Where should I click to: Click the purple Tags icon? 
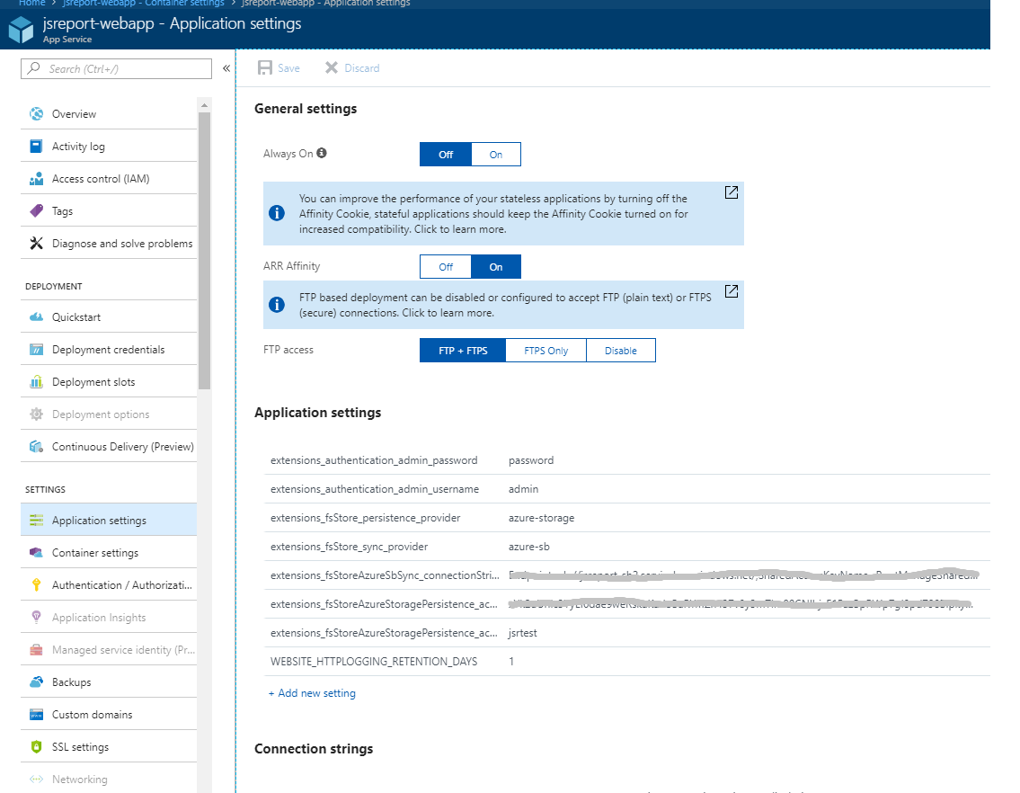point(37,211)
